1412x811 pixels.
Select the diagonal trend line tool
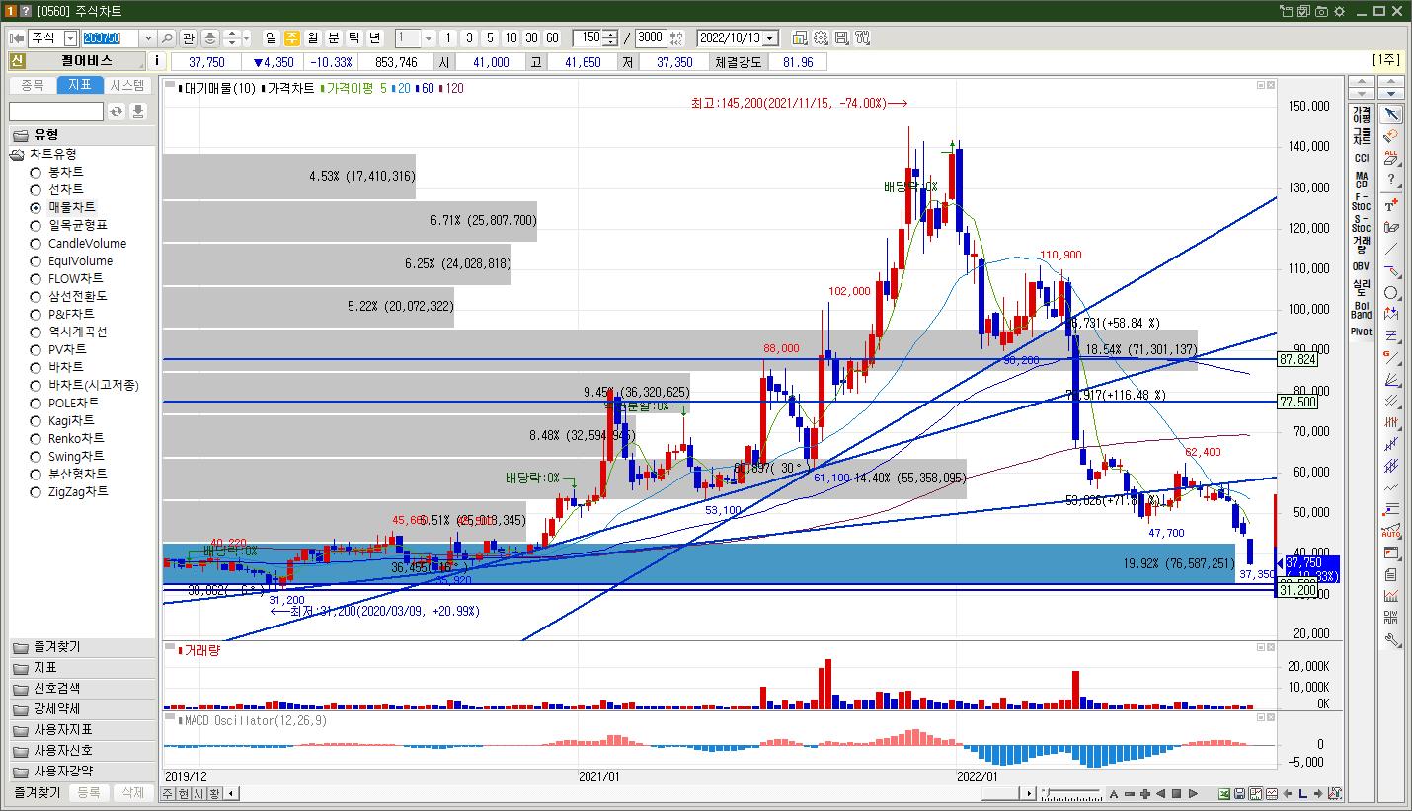1391,249
